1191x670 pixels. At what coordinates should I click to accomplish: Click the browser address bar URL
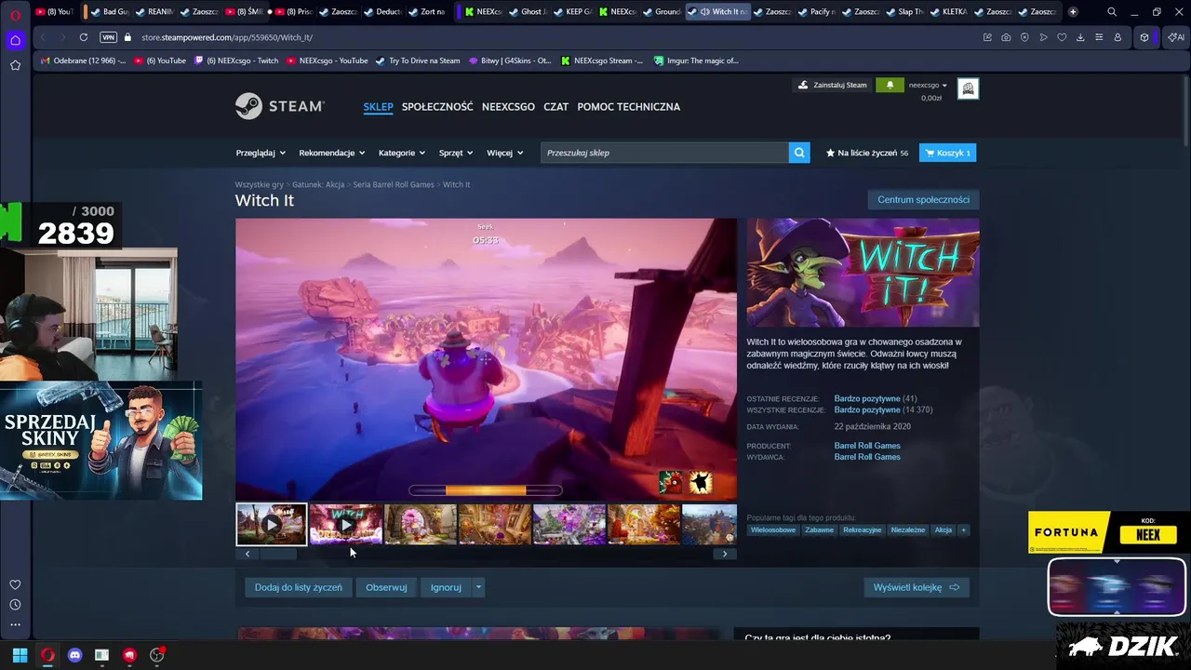click(x=226, y=37)
